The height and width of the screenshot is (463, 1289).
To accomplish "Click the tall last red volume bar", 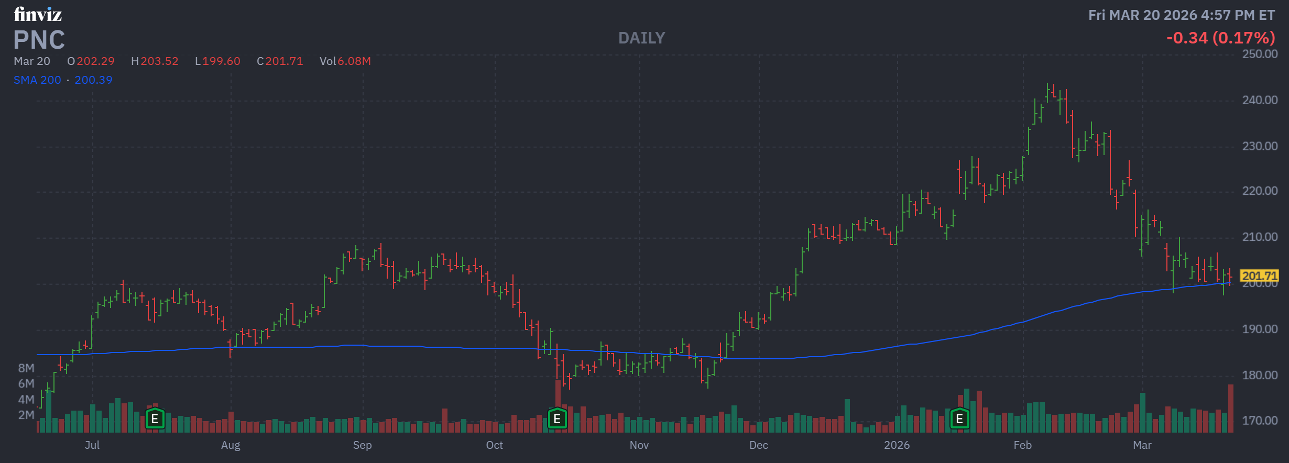I will tap(1231, 409).
